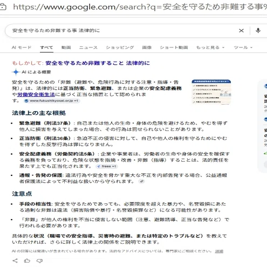Screen dimensions: 267x267
Task: Select the ニュース tab
Action: tap(88, 47)
